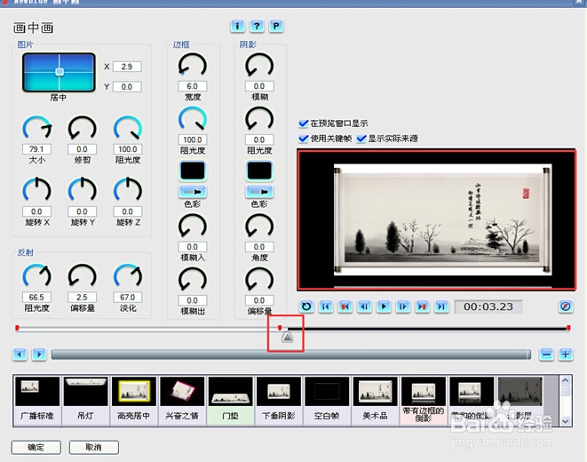Click the shadow 角度 angle knob

259,227
